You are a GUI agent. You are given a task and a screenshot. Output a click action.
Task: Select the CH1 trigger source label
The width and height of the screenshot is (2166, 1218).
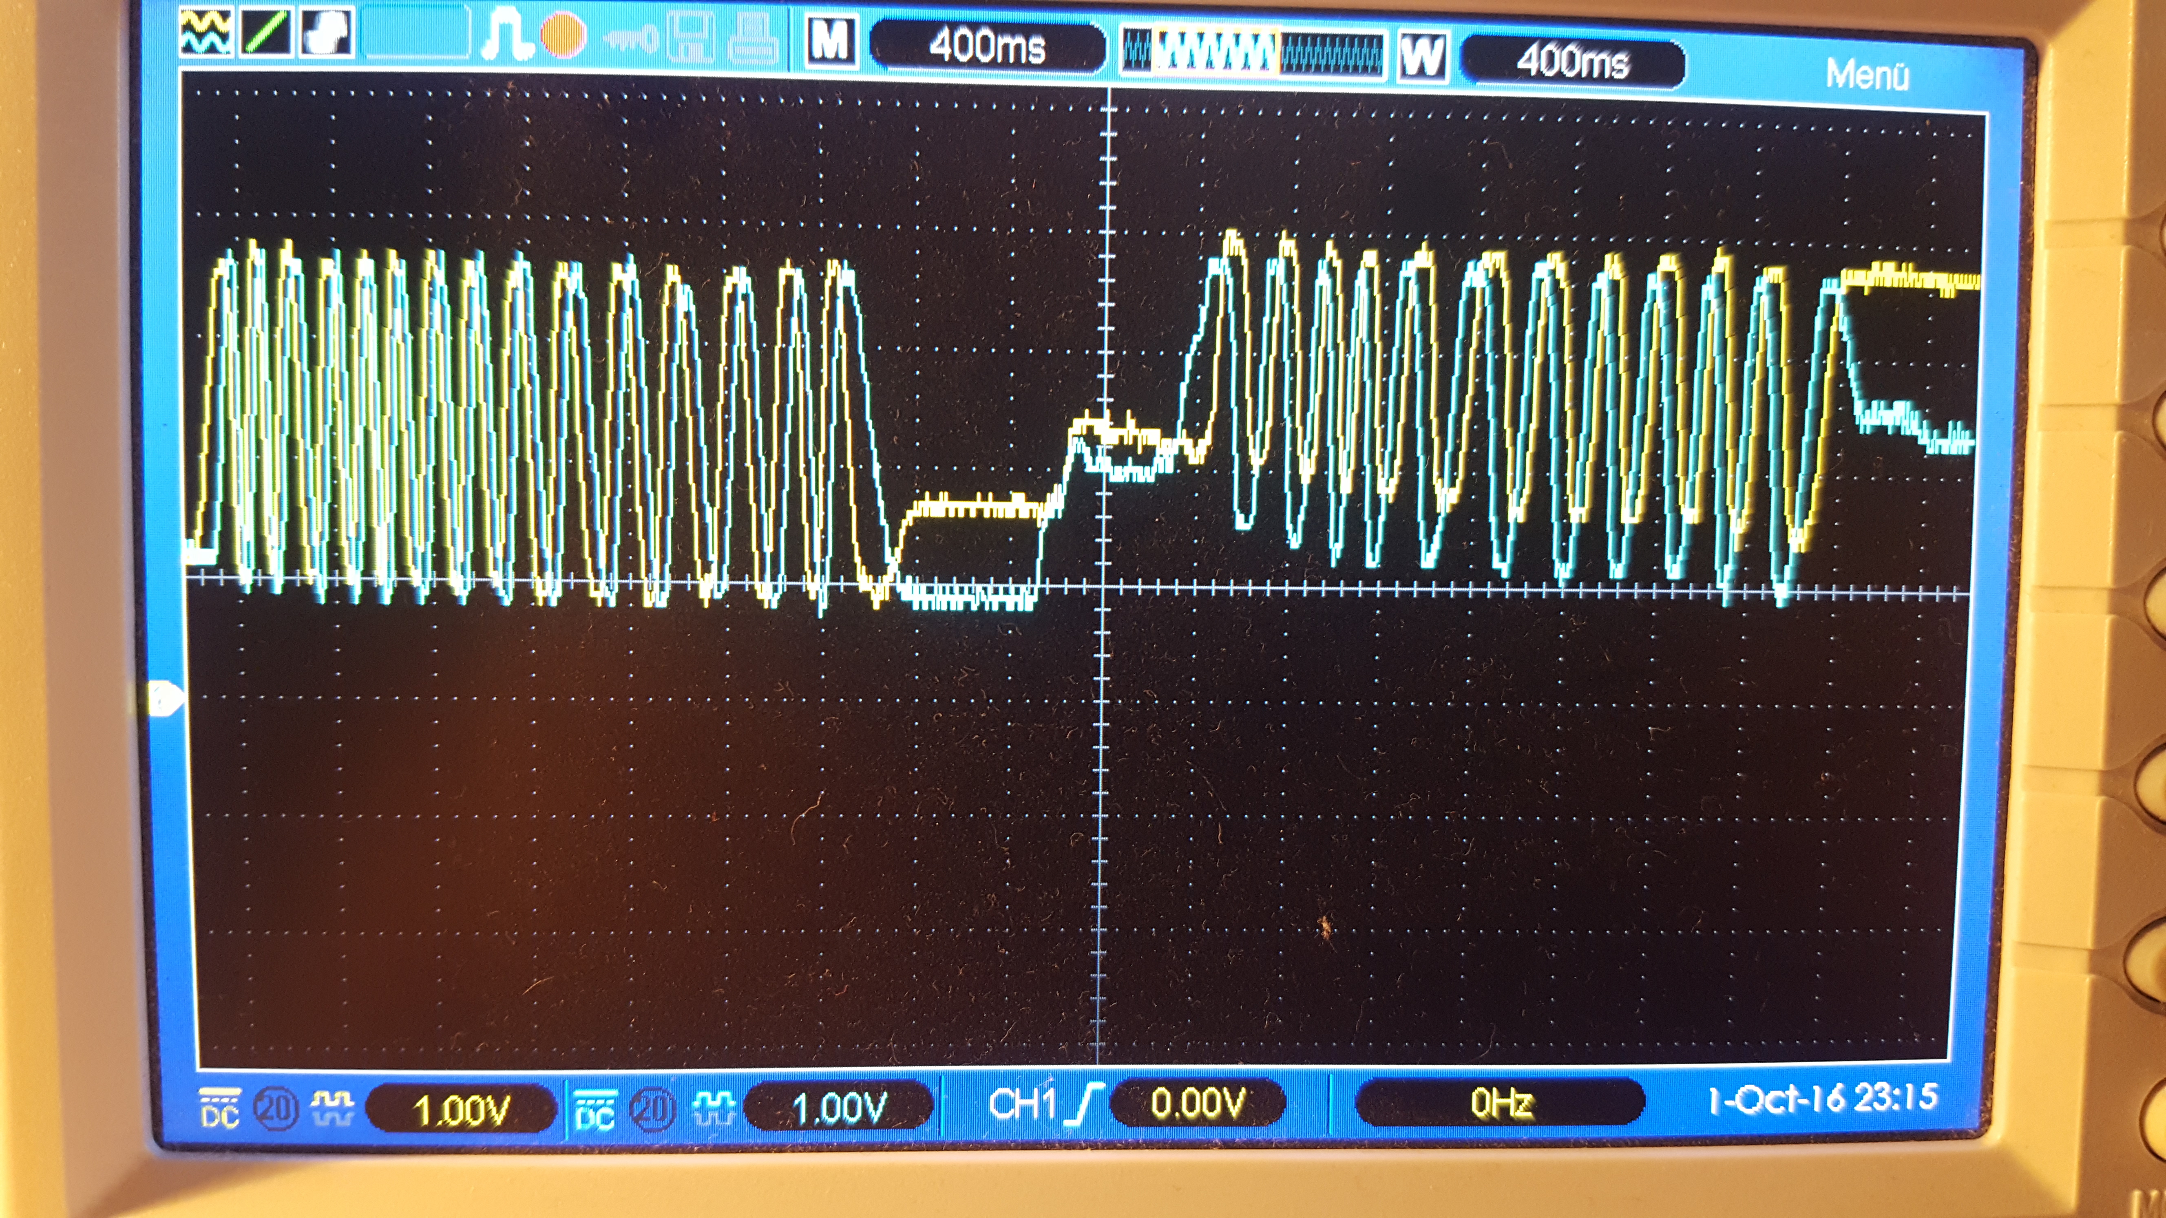point(1021,1104)
